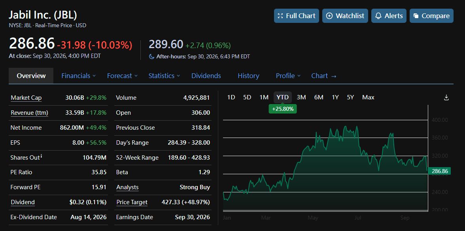Click the Shares Out value 104.79M
Viewport: 465px width, 231px height.
click(x=95, y=158)
